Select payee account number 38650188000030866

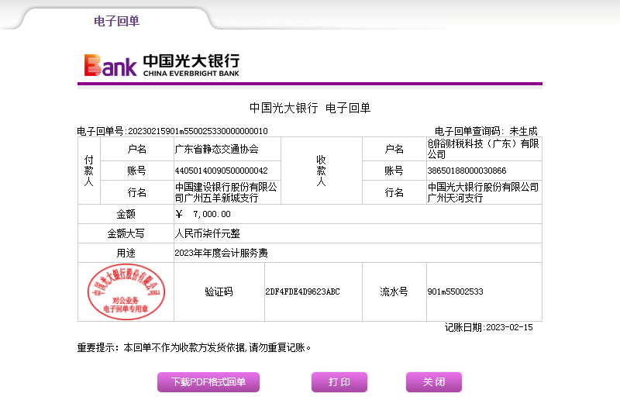467,171
